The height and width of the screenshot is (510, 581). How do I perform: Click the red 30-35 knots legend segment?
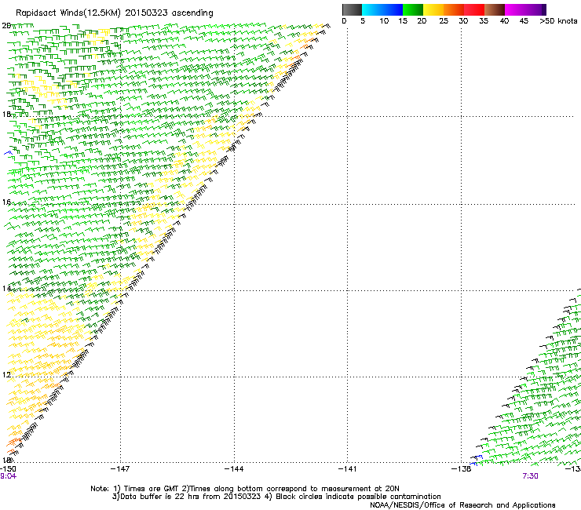click(x=474, y=9)
